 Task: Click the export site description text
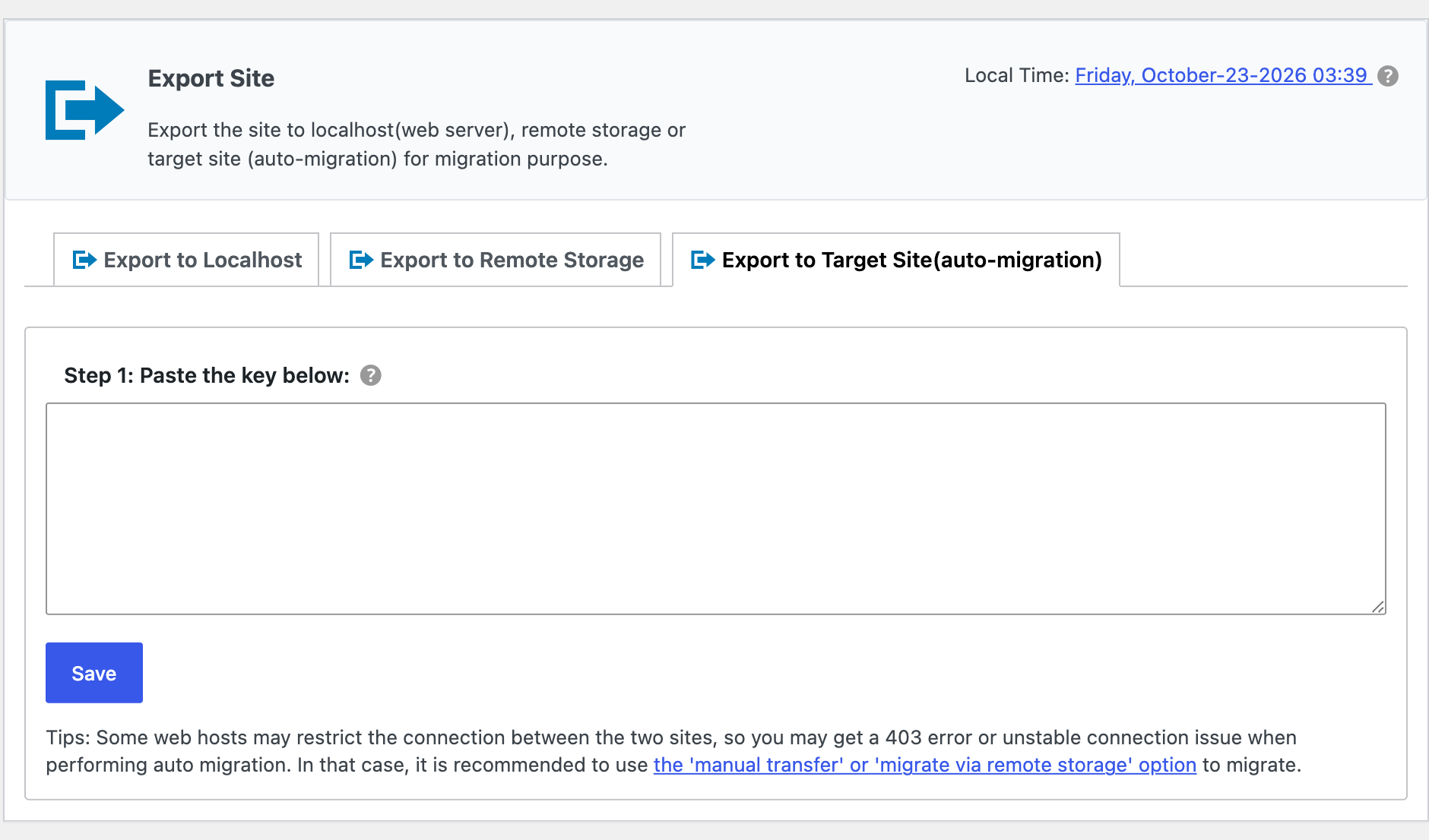(x=417, y=144)
